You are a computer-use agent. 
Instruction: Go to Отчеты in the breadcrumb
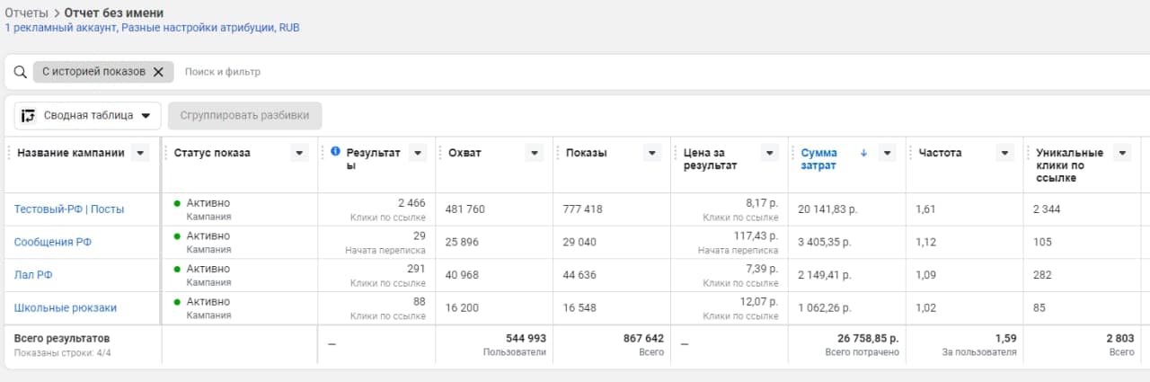(26, 13)
